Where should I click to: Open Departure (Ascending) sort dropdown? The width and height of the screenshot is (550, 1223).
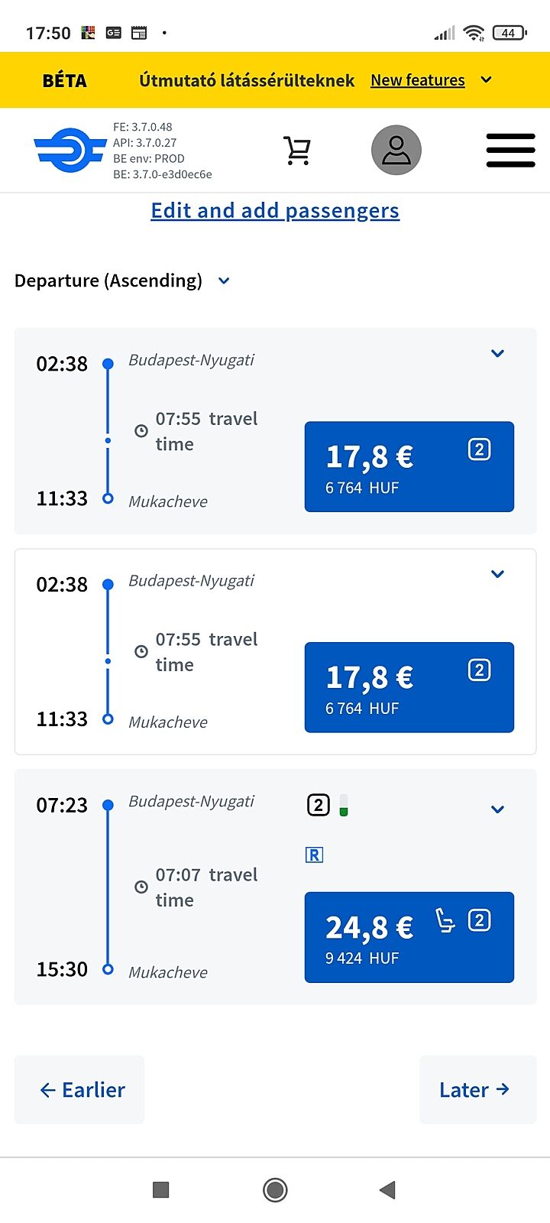coord(122,281)
